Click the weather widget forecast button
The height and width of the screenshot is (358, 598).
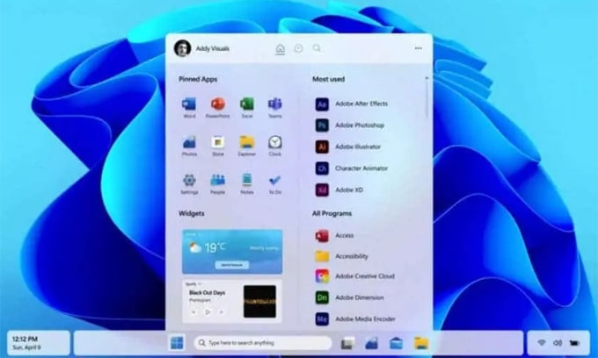pyautogui.click(x=232, y=265)
